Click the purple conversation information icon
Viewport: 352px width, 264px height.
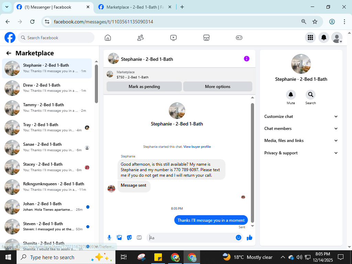pyautogui.click(x=246, y=59)
